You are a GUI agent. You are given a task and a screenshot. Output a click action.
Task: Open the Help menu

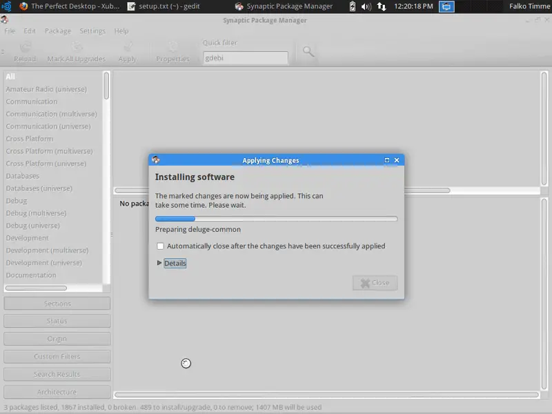[x=121, y=31]
